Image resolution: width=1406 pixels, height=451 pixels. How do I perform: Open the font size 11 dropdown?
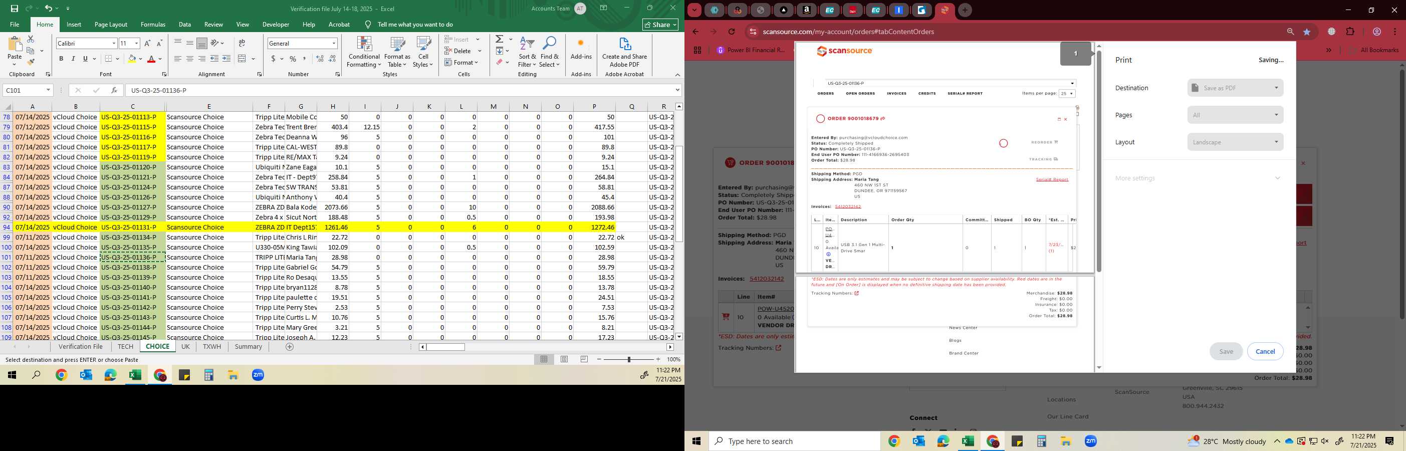(136, 43)
